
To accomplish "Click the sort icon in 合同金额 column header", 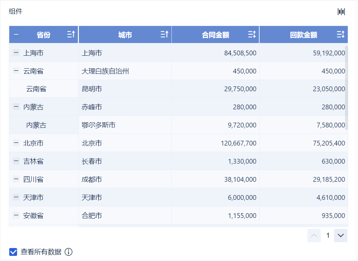I will (252, 34).
